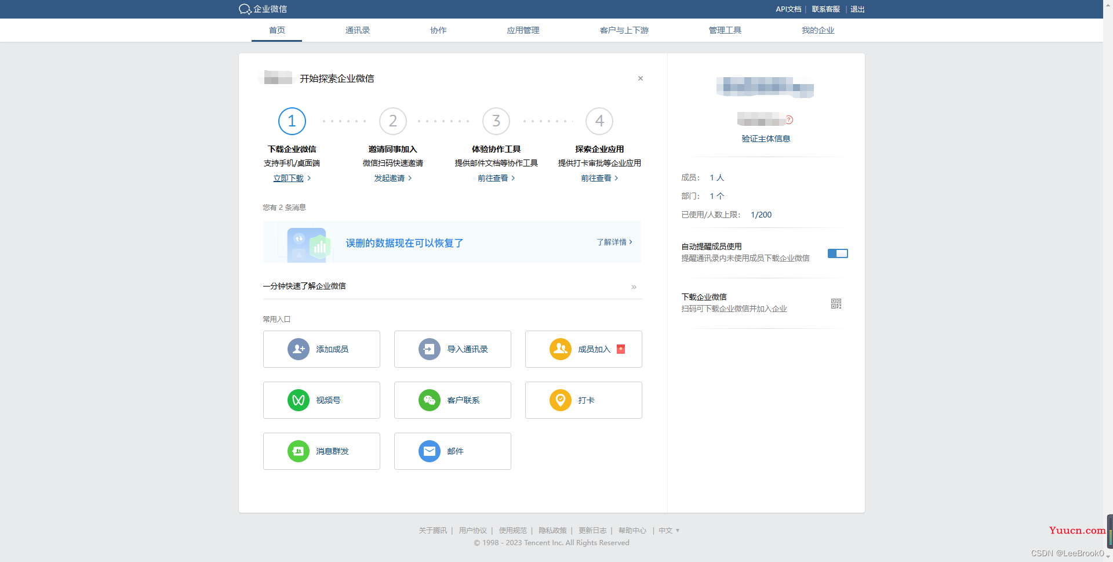Open the 我的企业 tab
Viewport: 1113px width, 562px height.
(818, 30)
